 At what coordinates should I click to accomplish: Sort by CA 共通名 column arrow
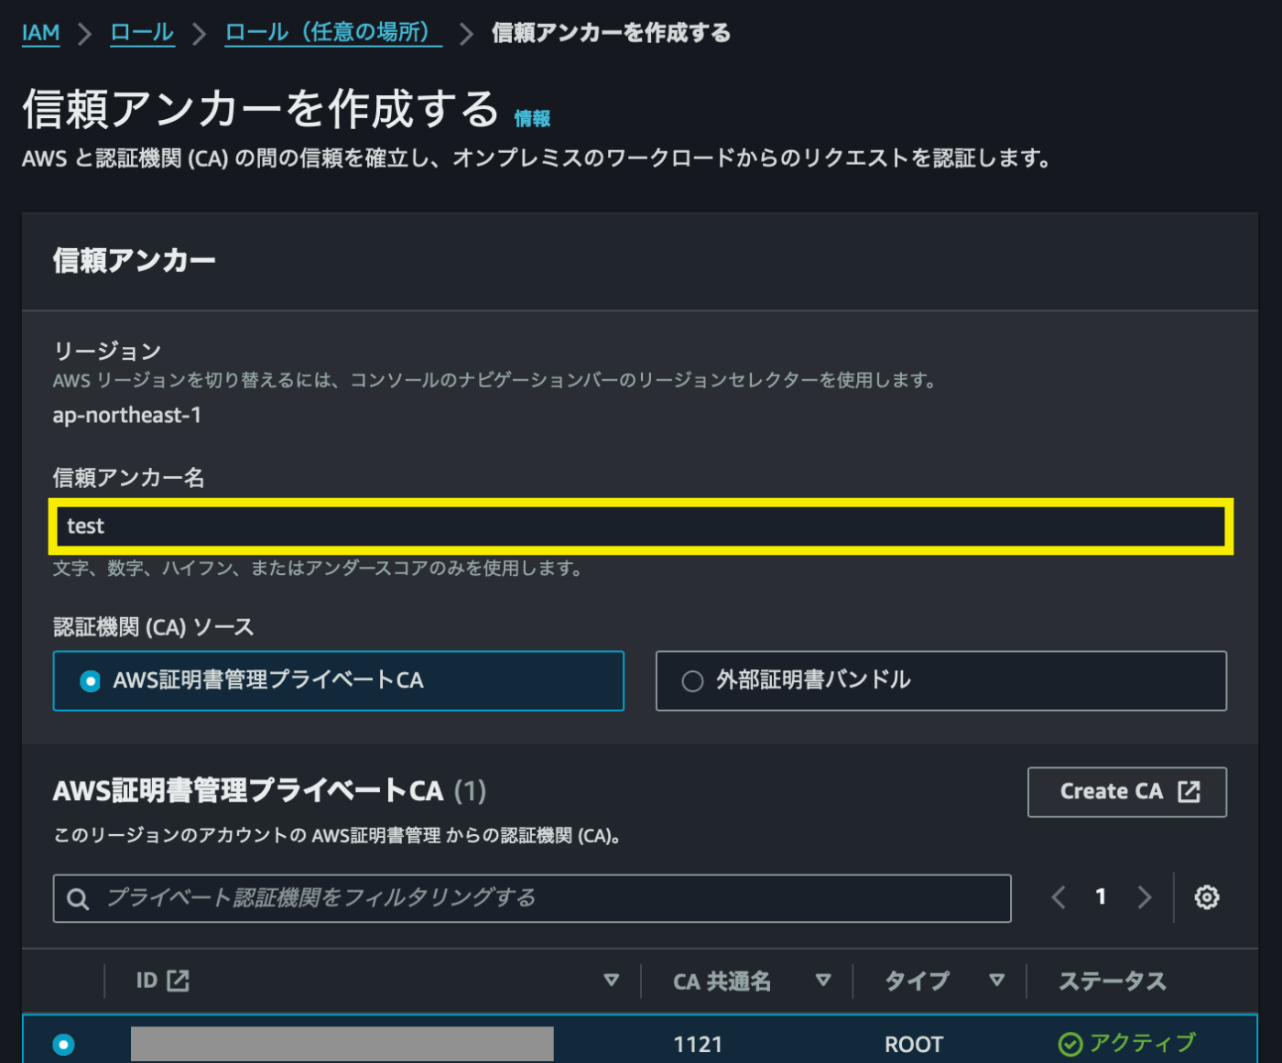pyautogui.click(x=823, y=981)
